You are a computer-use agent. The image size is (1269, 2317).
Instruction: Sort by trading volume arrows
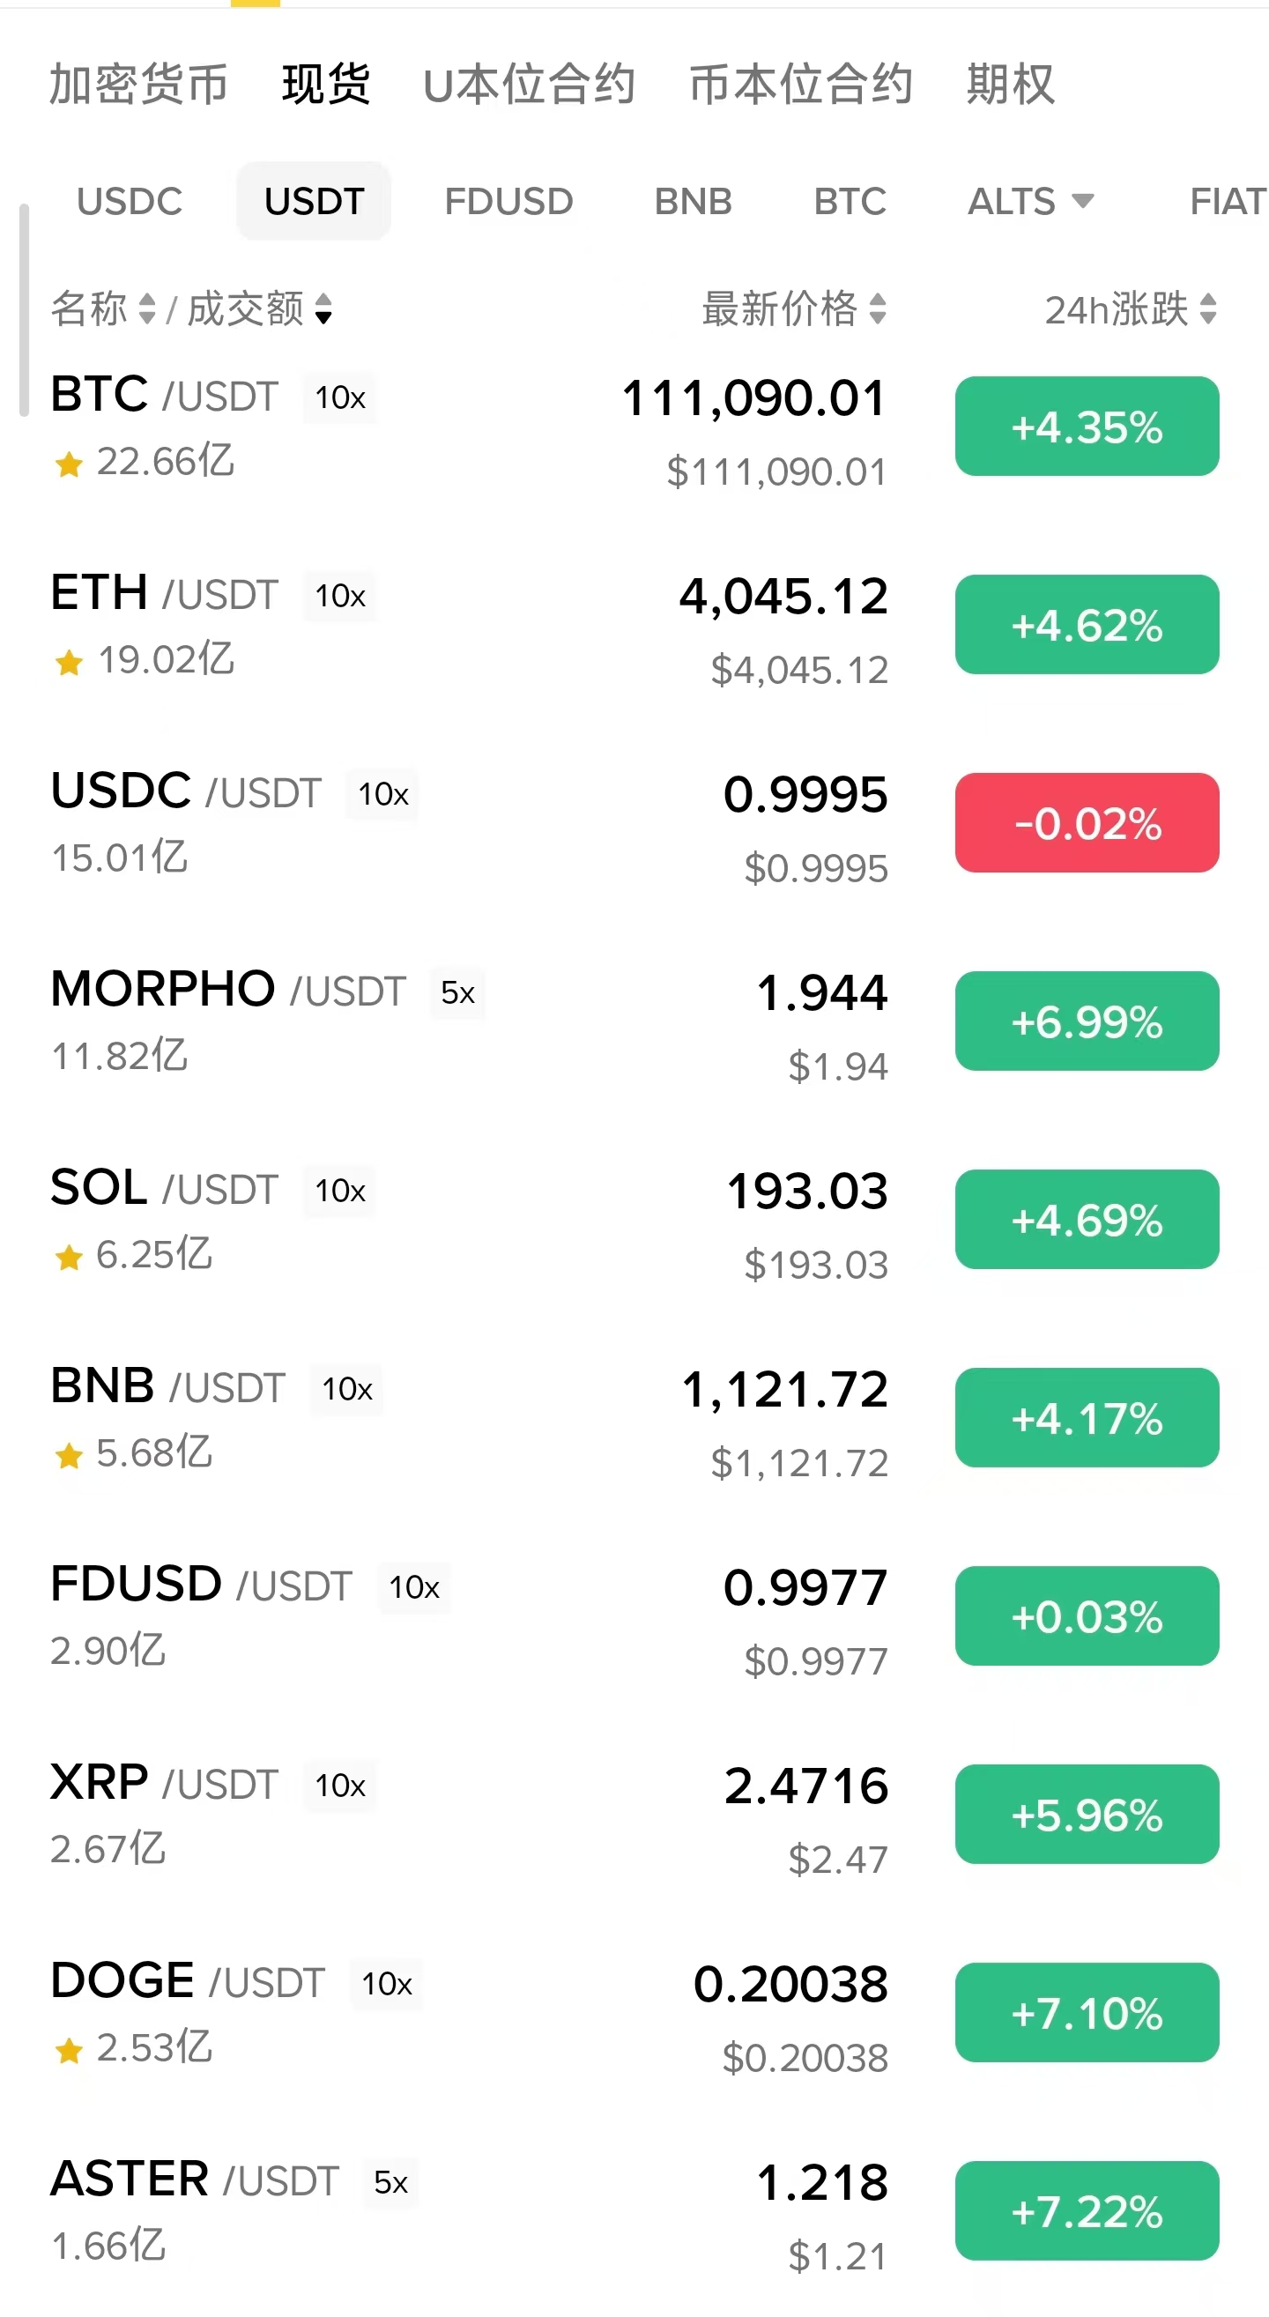click(x=323, y=308)
